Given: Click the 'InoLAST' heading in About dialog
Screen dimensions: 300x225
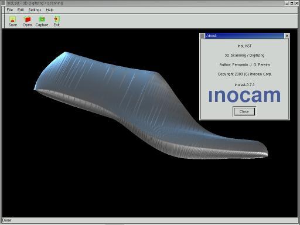Looking at the screenshot, I should point(244,46).
